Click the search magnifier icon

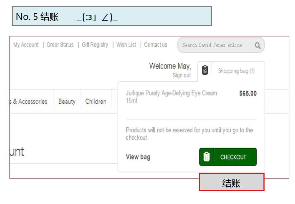click(258, 45)
